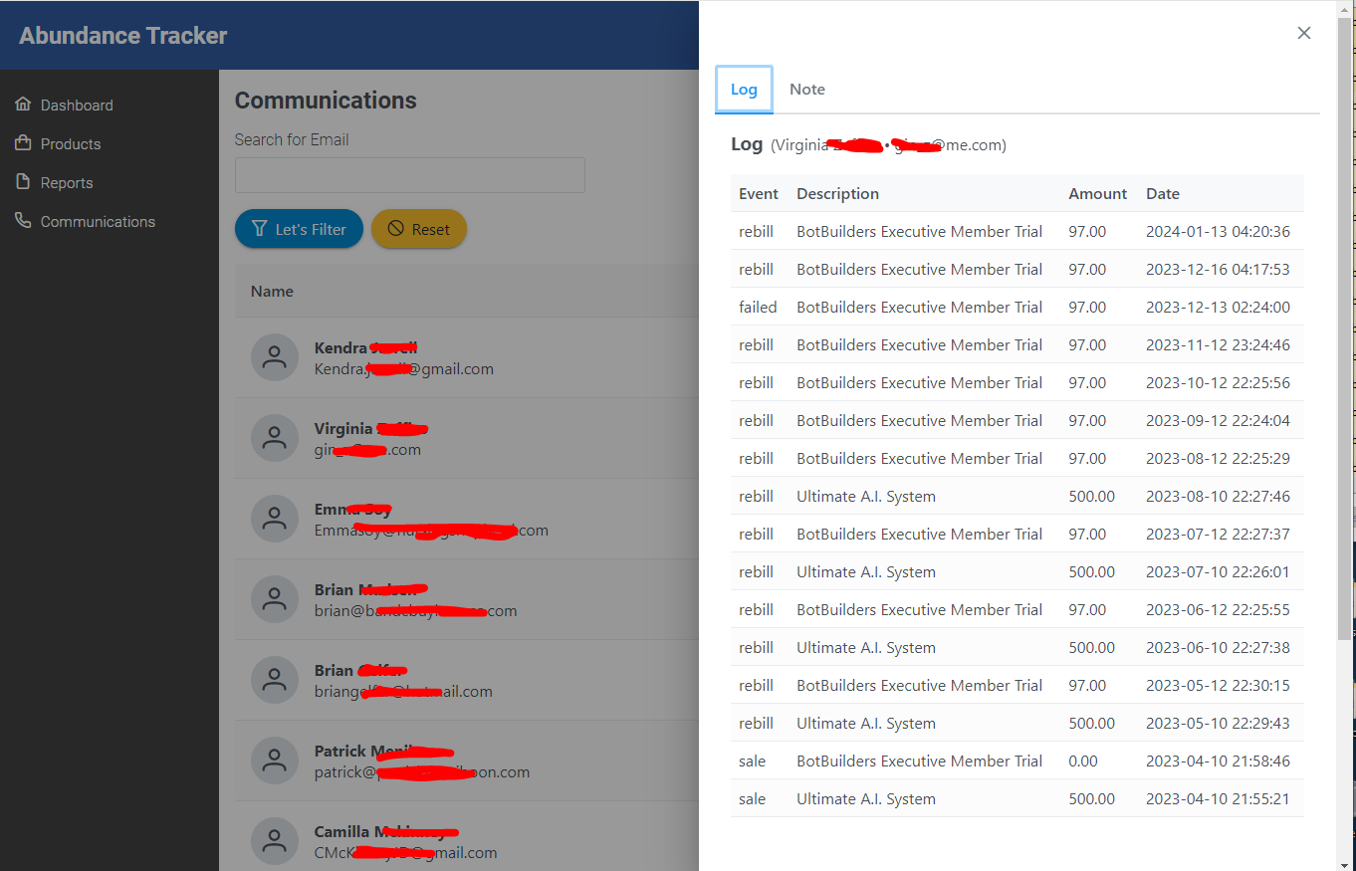Select the rebill event in 2023-07-10 row
This screenshot has width=1356, height=871.
point(757,572)
